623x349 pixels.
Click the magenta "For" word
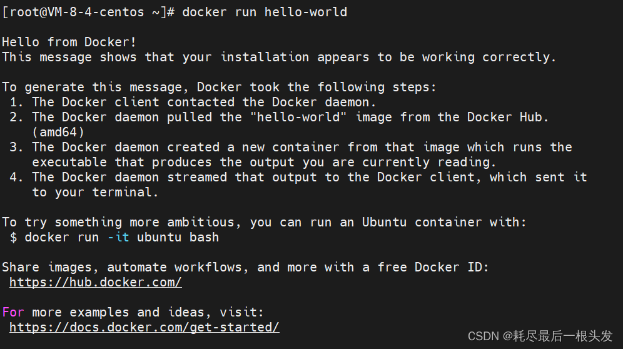tap(13, 312)
